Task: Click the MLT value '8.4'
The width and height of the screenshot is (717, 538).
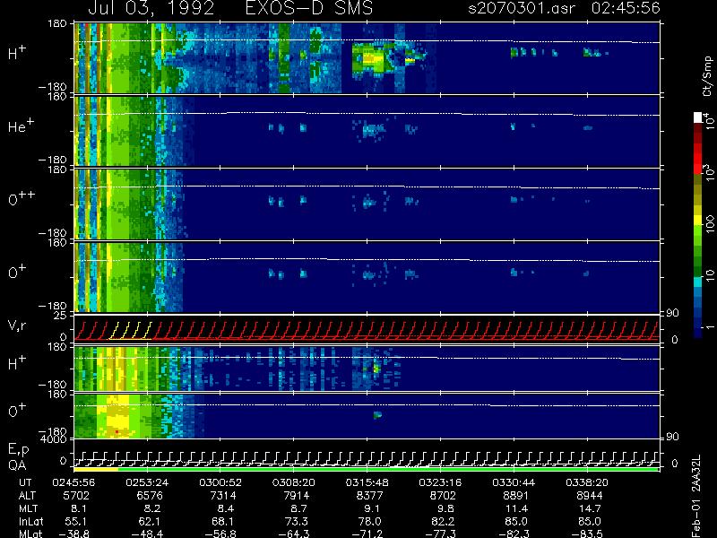Action: (x=226, y=508)
